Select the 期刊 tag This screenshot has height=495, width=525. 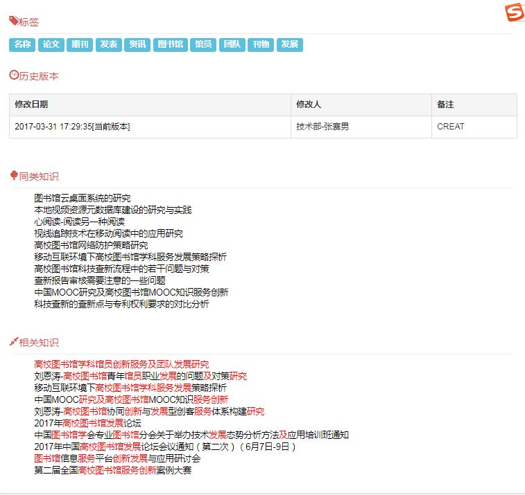[x=80, y=44]
